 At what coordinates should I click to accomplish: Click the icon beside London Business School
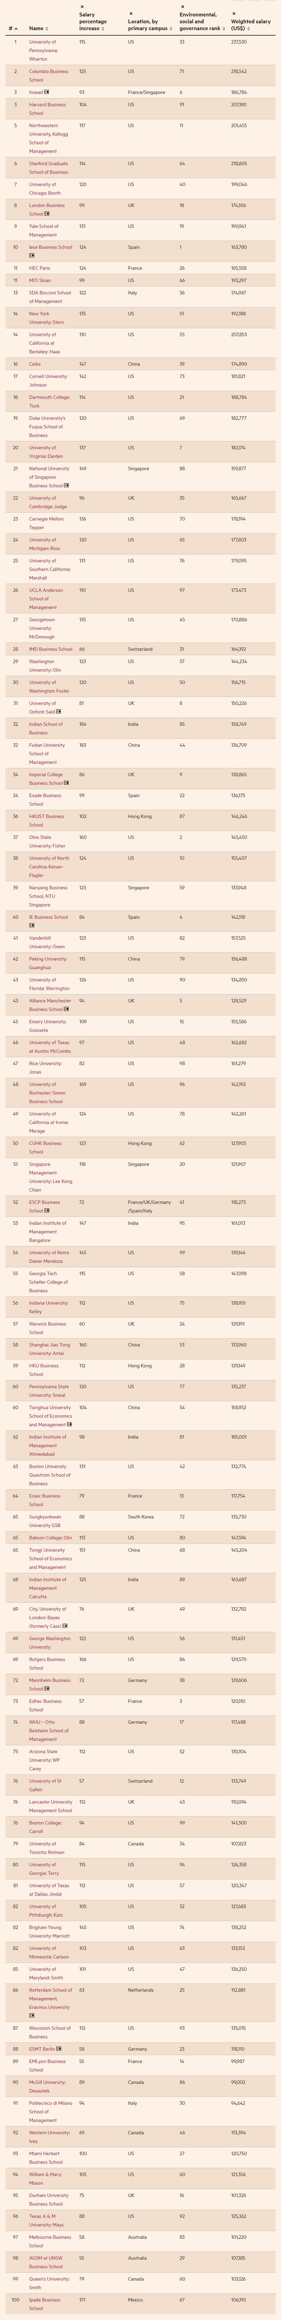click(x=47, y=213)
